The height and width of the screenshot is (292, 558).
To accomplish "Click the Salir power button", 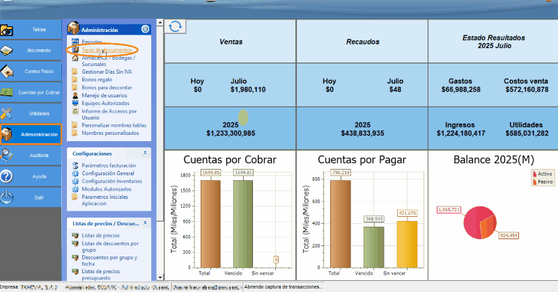I will point(7,197).
